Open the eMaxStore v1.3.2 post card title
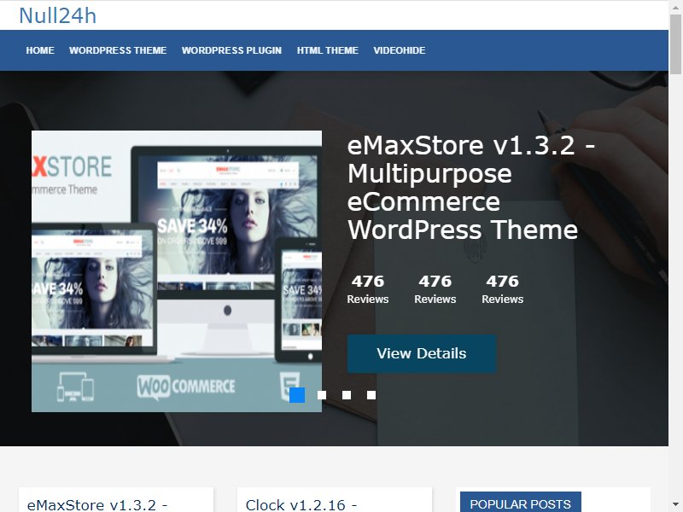This screenshot has height=512, width=683. coord(97,504)
